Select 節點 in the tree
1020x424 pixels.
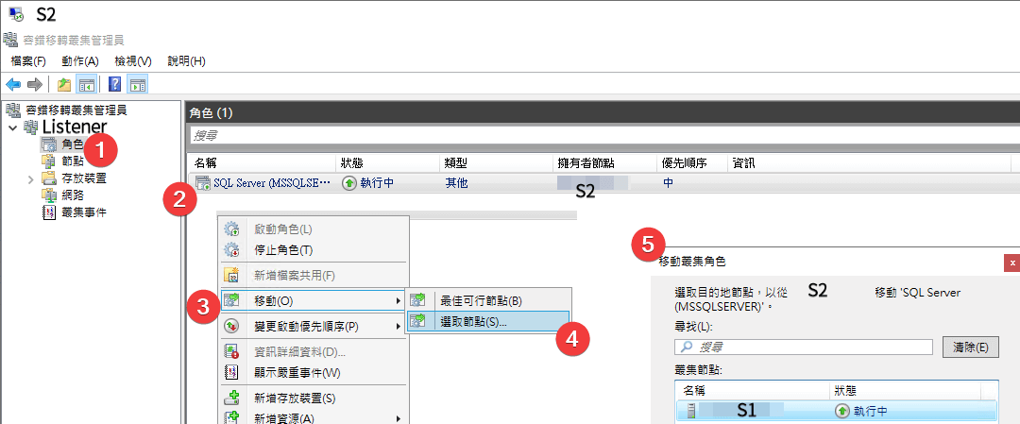click(72, 161)
